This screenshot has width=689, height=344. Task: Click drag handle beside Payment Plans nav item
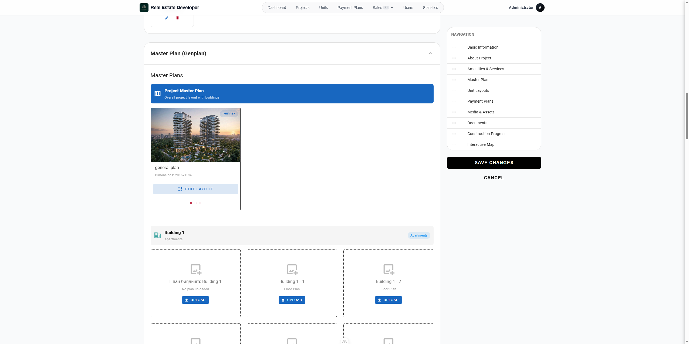454,102
